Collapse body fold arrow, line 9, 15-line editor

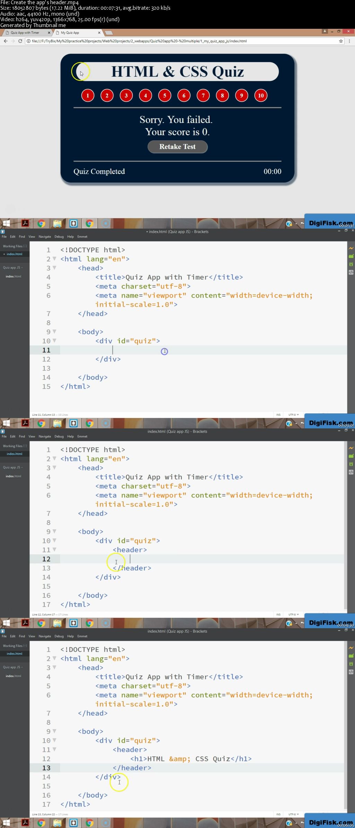pyautogui.click(x=54, y=332)
